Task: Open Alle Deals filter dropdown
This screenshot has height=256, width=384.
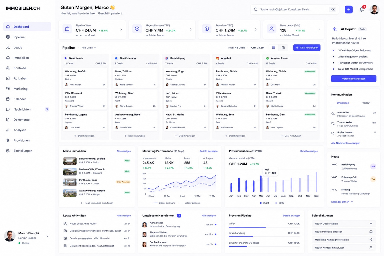Action: coord(89,48)
